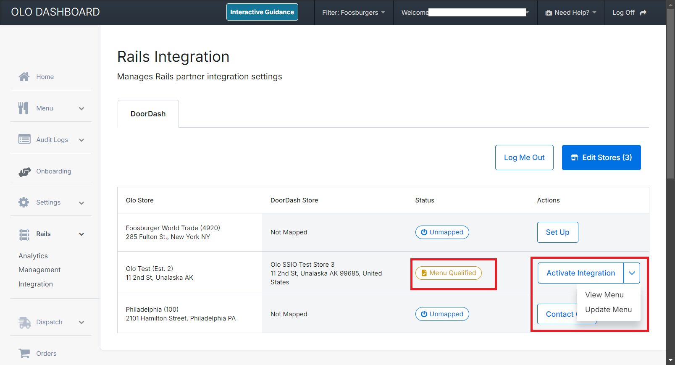Click the Dispatch truck icon
The height and width of the screenshot is (365, 675).
pyautogui.click(x=25, y=322)
